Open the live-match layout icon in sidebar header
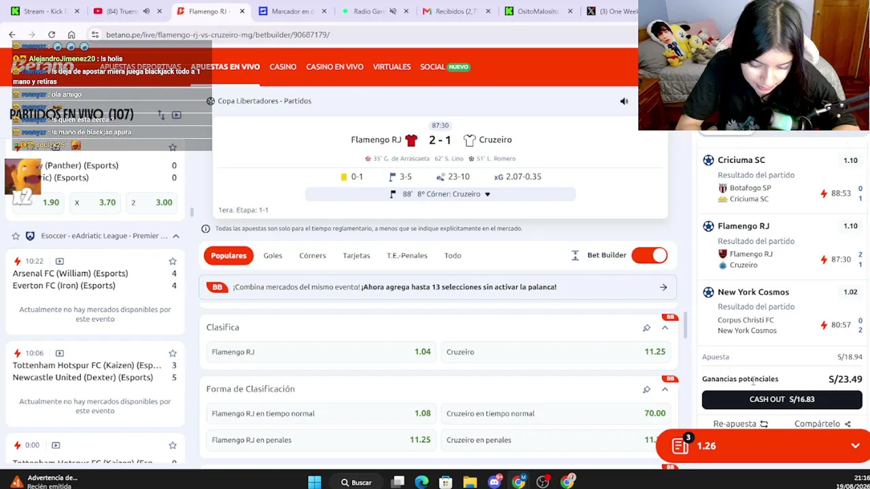 pos(177,115)
